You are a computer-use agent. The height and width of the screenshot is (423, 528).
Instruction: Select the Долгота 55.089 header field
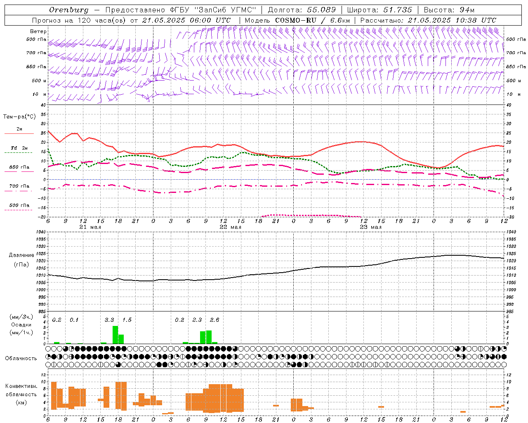(x=302, y=10)
